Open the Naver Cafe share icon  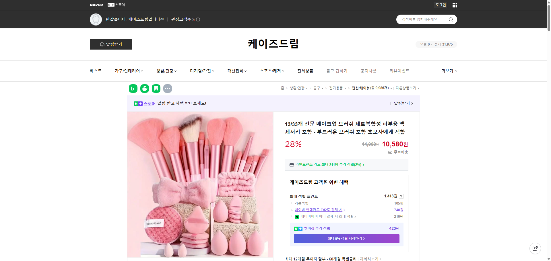(144, 89)
